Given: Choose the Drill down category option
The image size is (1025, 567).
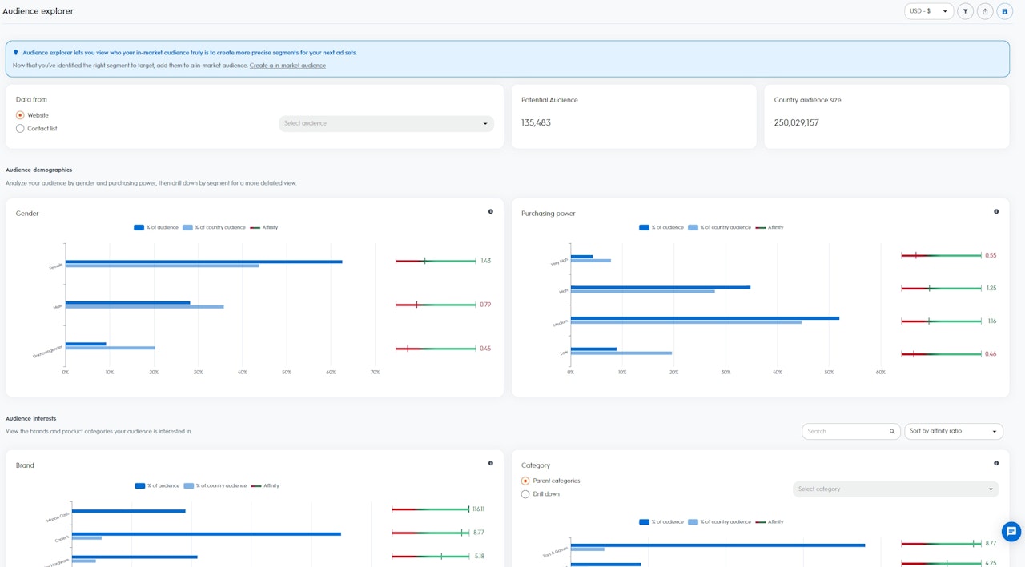Looking at the screenshot, I should 525,494.
